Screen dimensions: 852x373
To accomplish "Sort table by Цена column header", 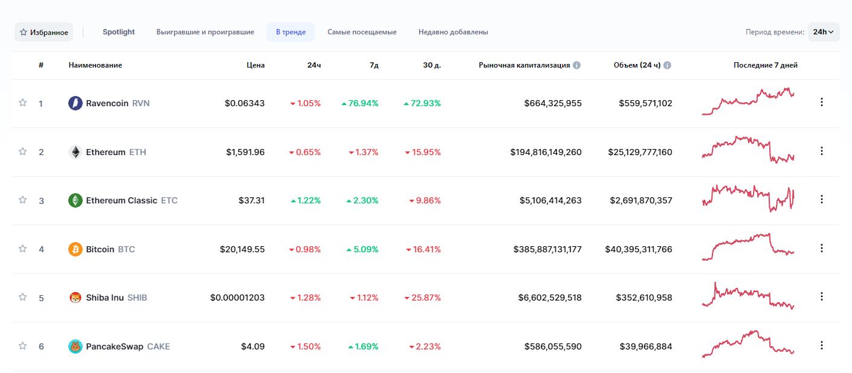I will click(255, 65).
